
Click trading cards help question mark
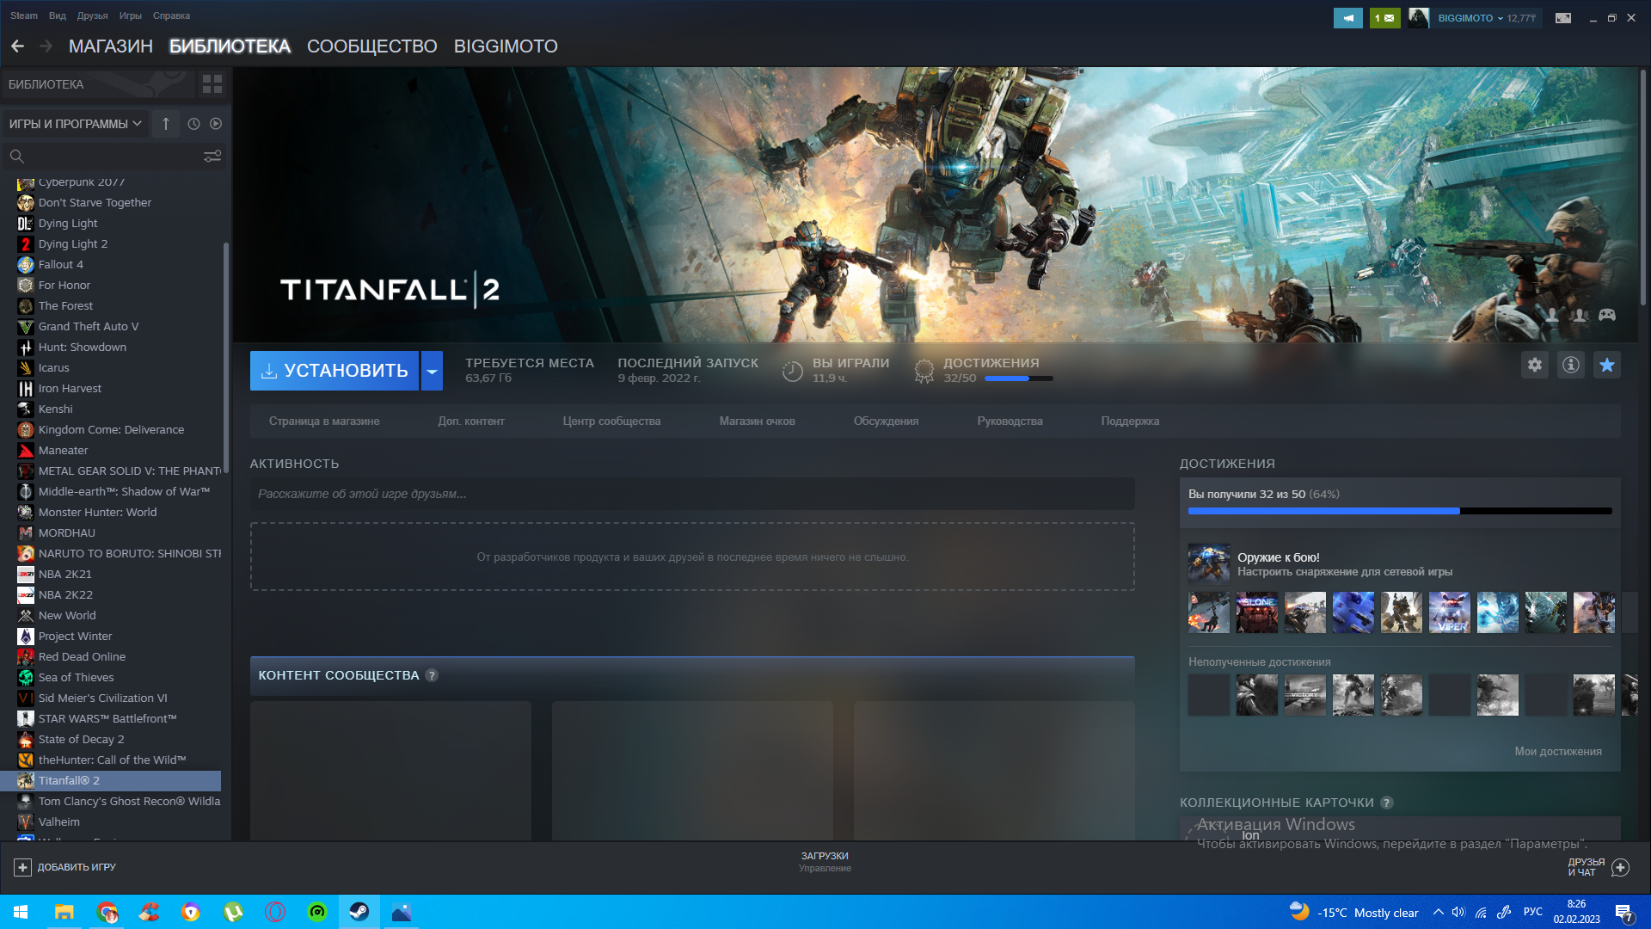(x=1387, y=803)
